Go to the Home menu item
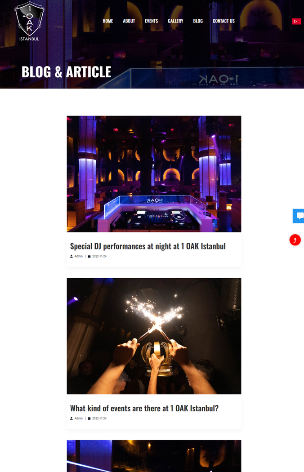 (107, 21)
